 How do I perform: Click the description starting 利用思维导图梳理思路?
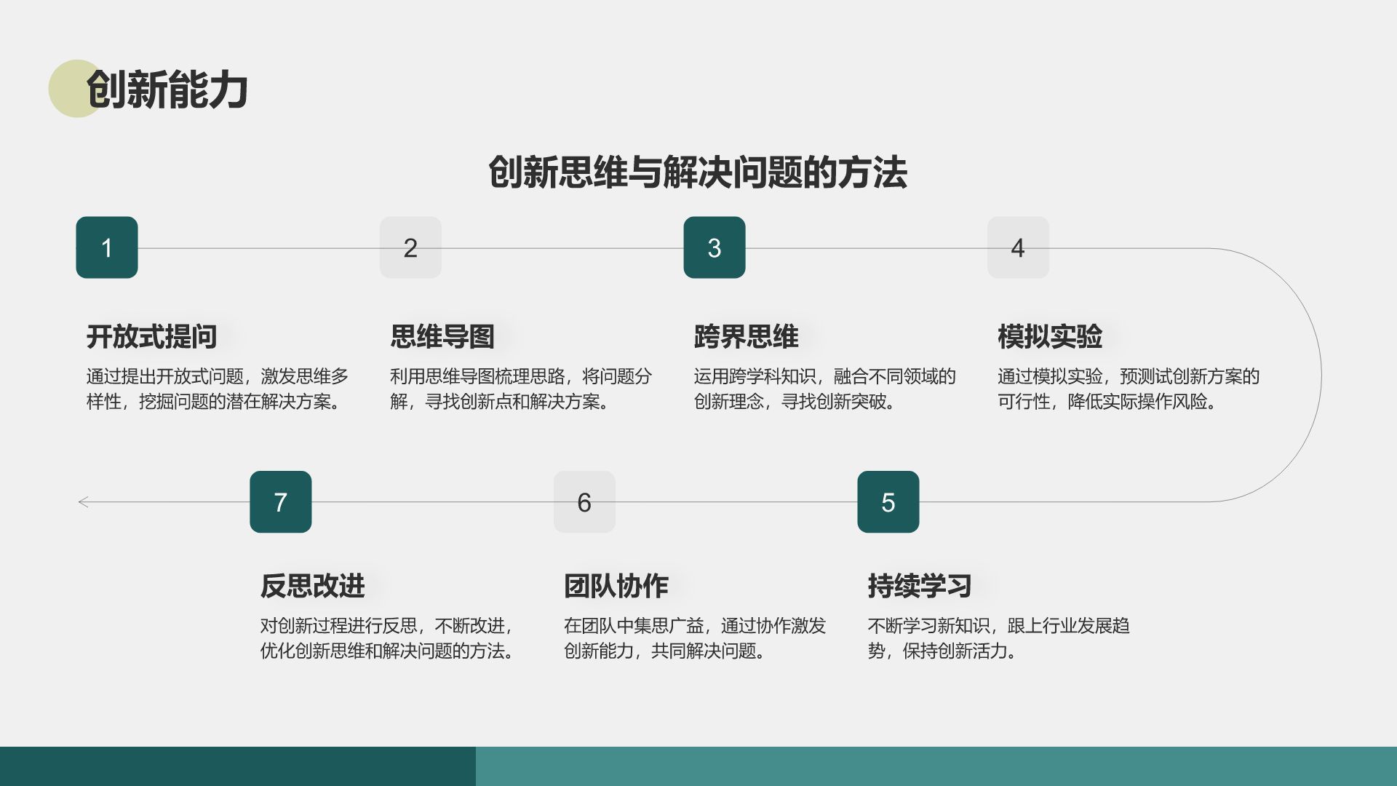521,389
